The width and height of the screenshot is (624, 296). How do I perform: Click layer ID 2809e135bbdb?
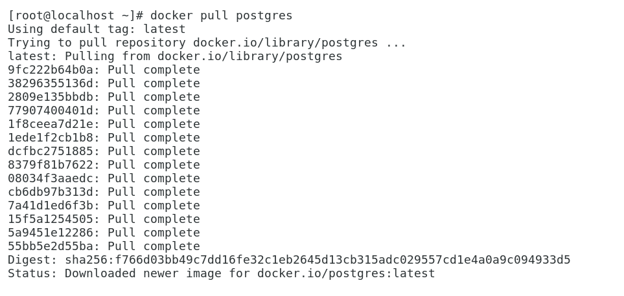point(54,97)
